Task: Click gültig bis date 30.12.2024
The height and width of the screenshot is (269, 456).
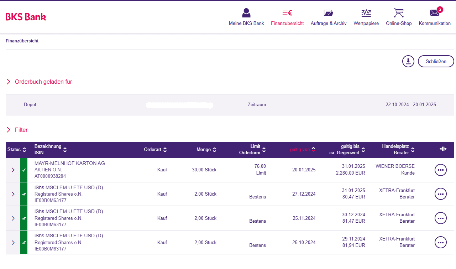Action: tap(353, 215)
